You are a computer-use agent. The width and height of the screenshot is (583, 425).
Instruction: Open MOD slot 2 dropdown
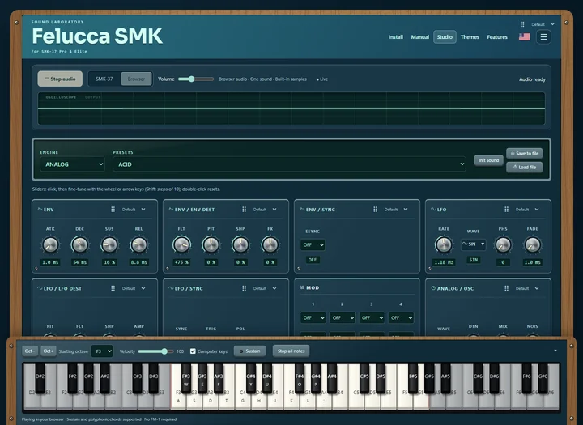[x=342, y=317]
